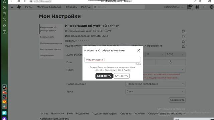Click Сохранить in the display name dialog
The width and height of the screenshot is (214, 120).
coord(104,76)
